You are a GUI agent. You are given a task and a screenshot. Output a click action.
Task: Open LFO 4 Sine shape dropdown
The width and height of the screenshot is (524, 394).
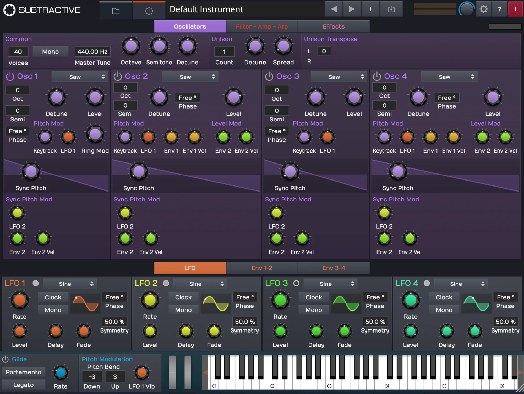461,284
